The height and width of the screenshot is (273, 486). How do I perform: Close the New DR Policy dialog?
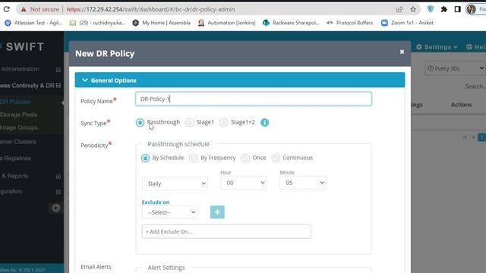tap(402, 52)
